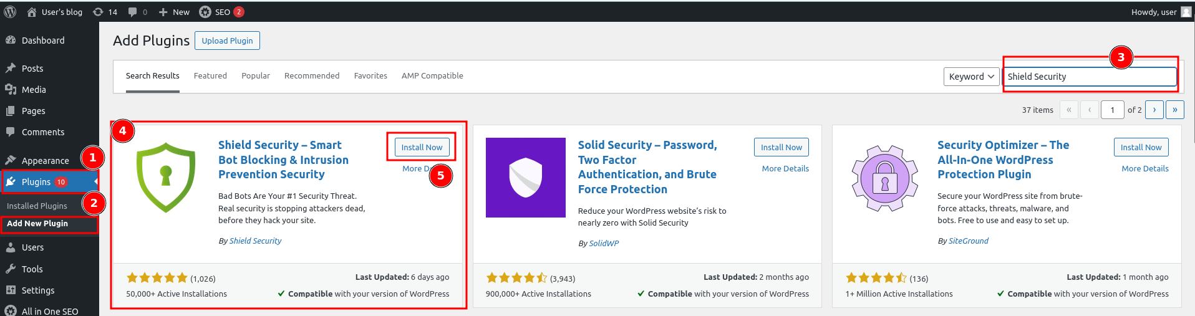Switch to the AMP Compatible tab
The image size is (1195, 316).
(x=432, y=76)
